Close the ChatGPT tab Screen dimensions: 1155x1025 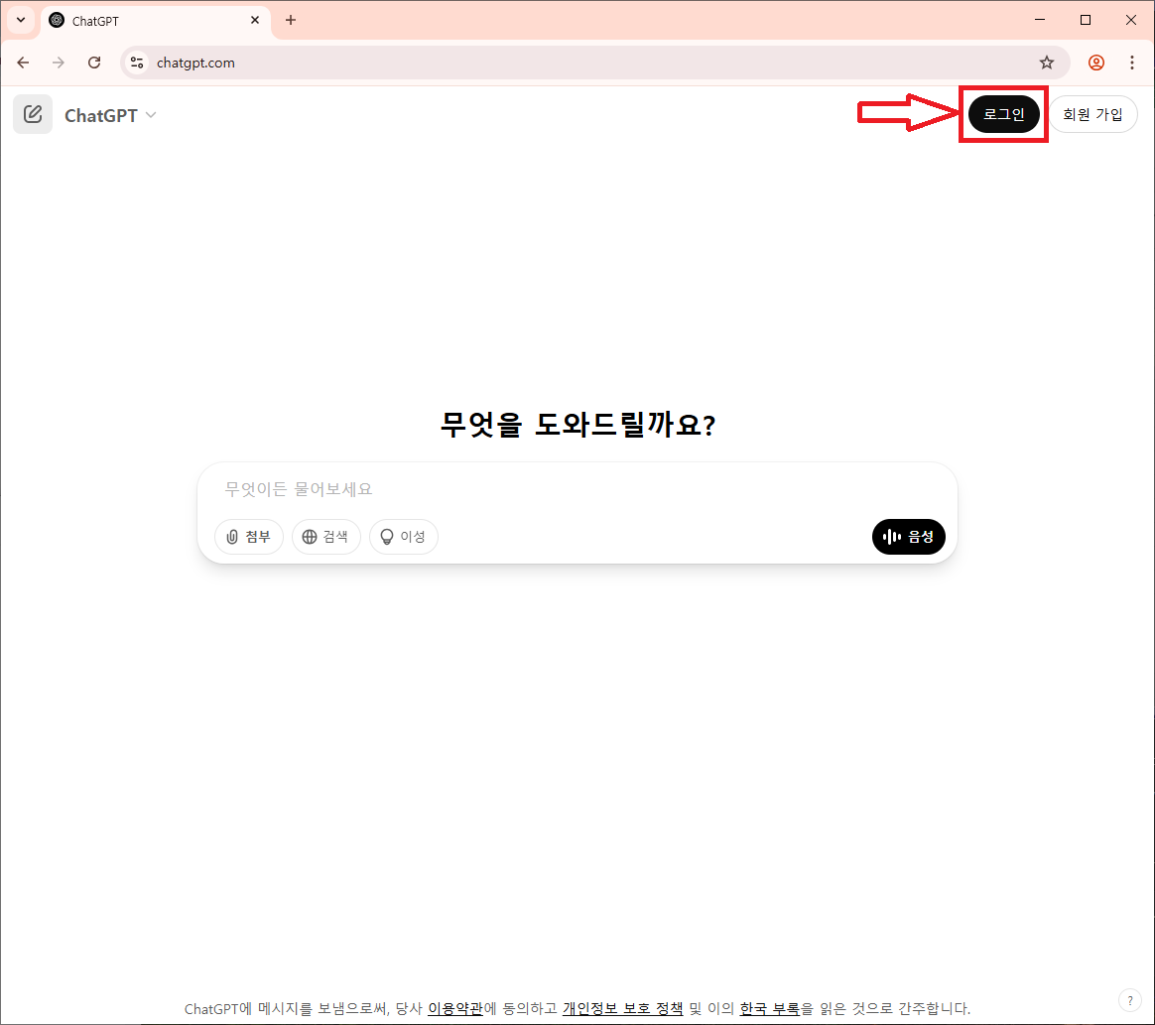click(255, 20)
